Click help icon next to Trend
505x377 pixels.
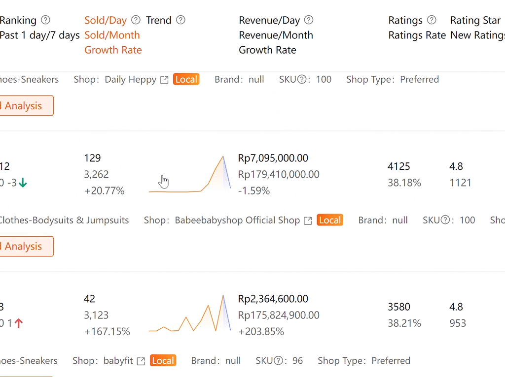click(180, 20)
